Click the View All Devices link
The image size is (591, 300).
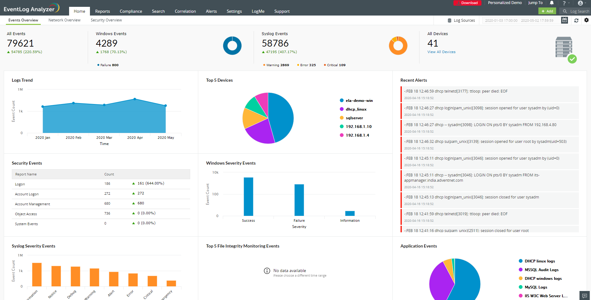441,52
